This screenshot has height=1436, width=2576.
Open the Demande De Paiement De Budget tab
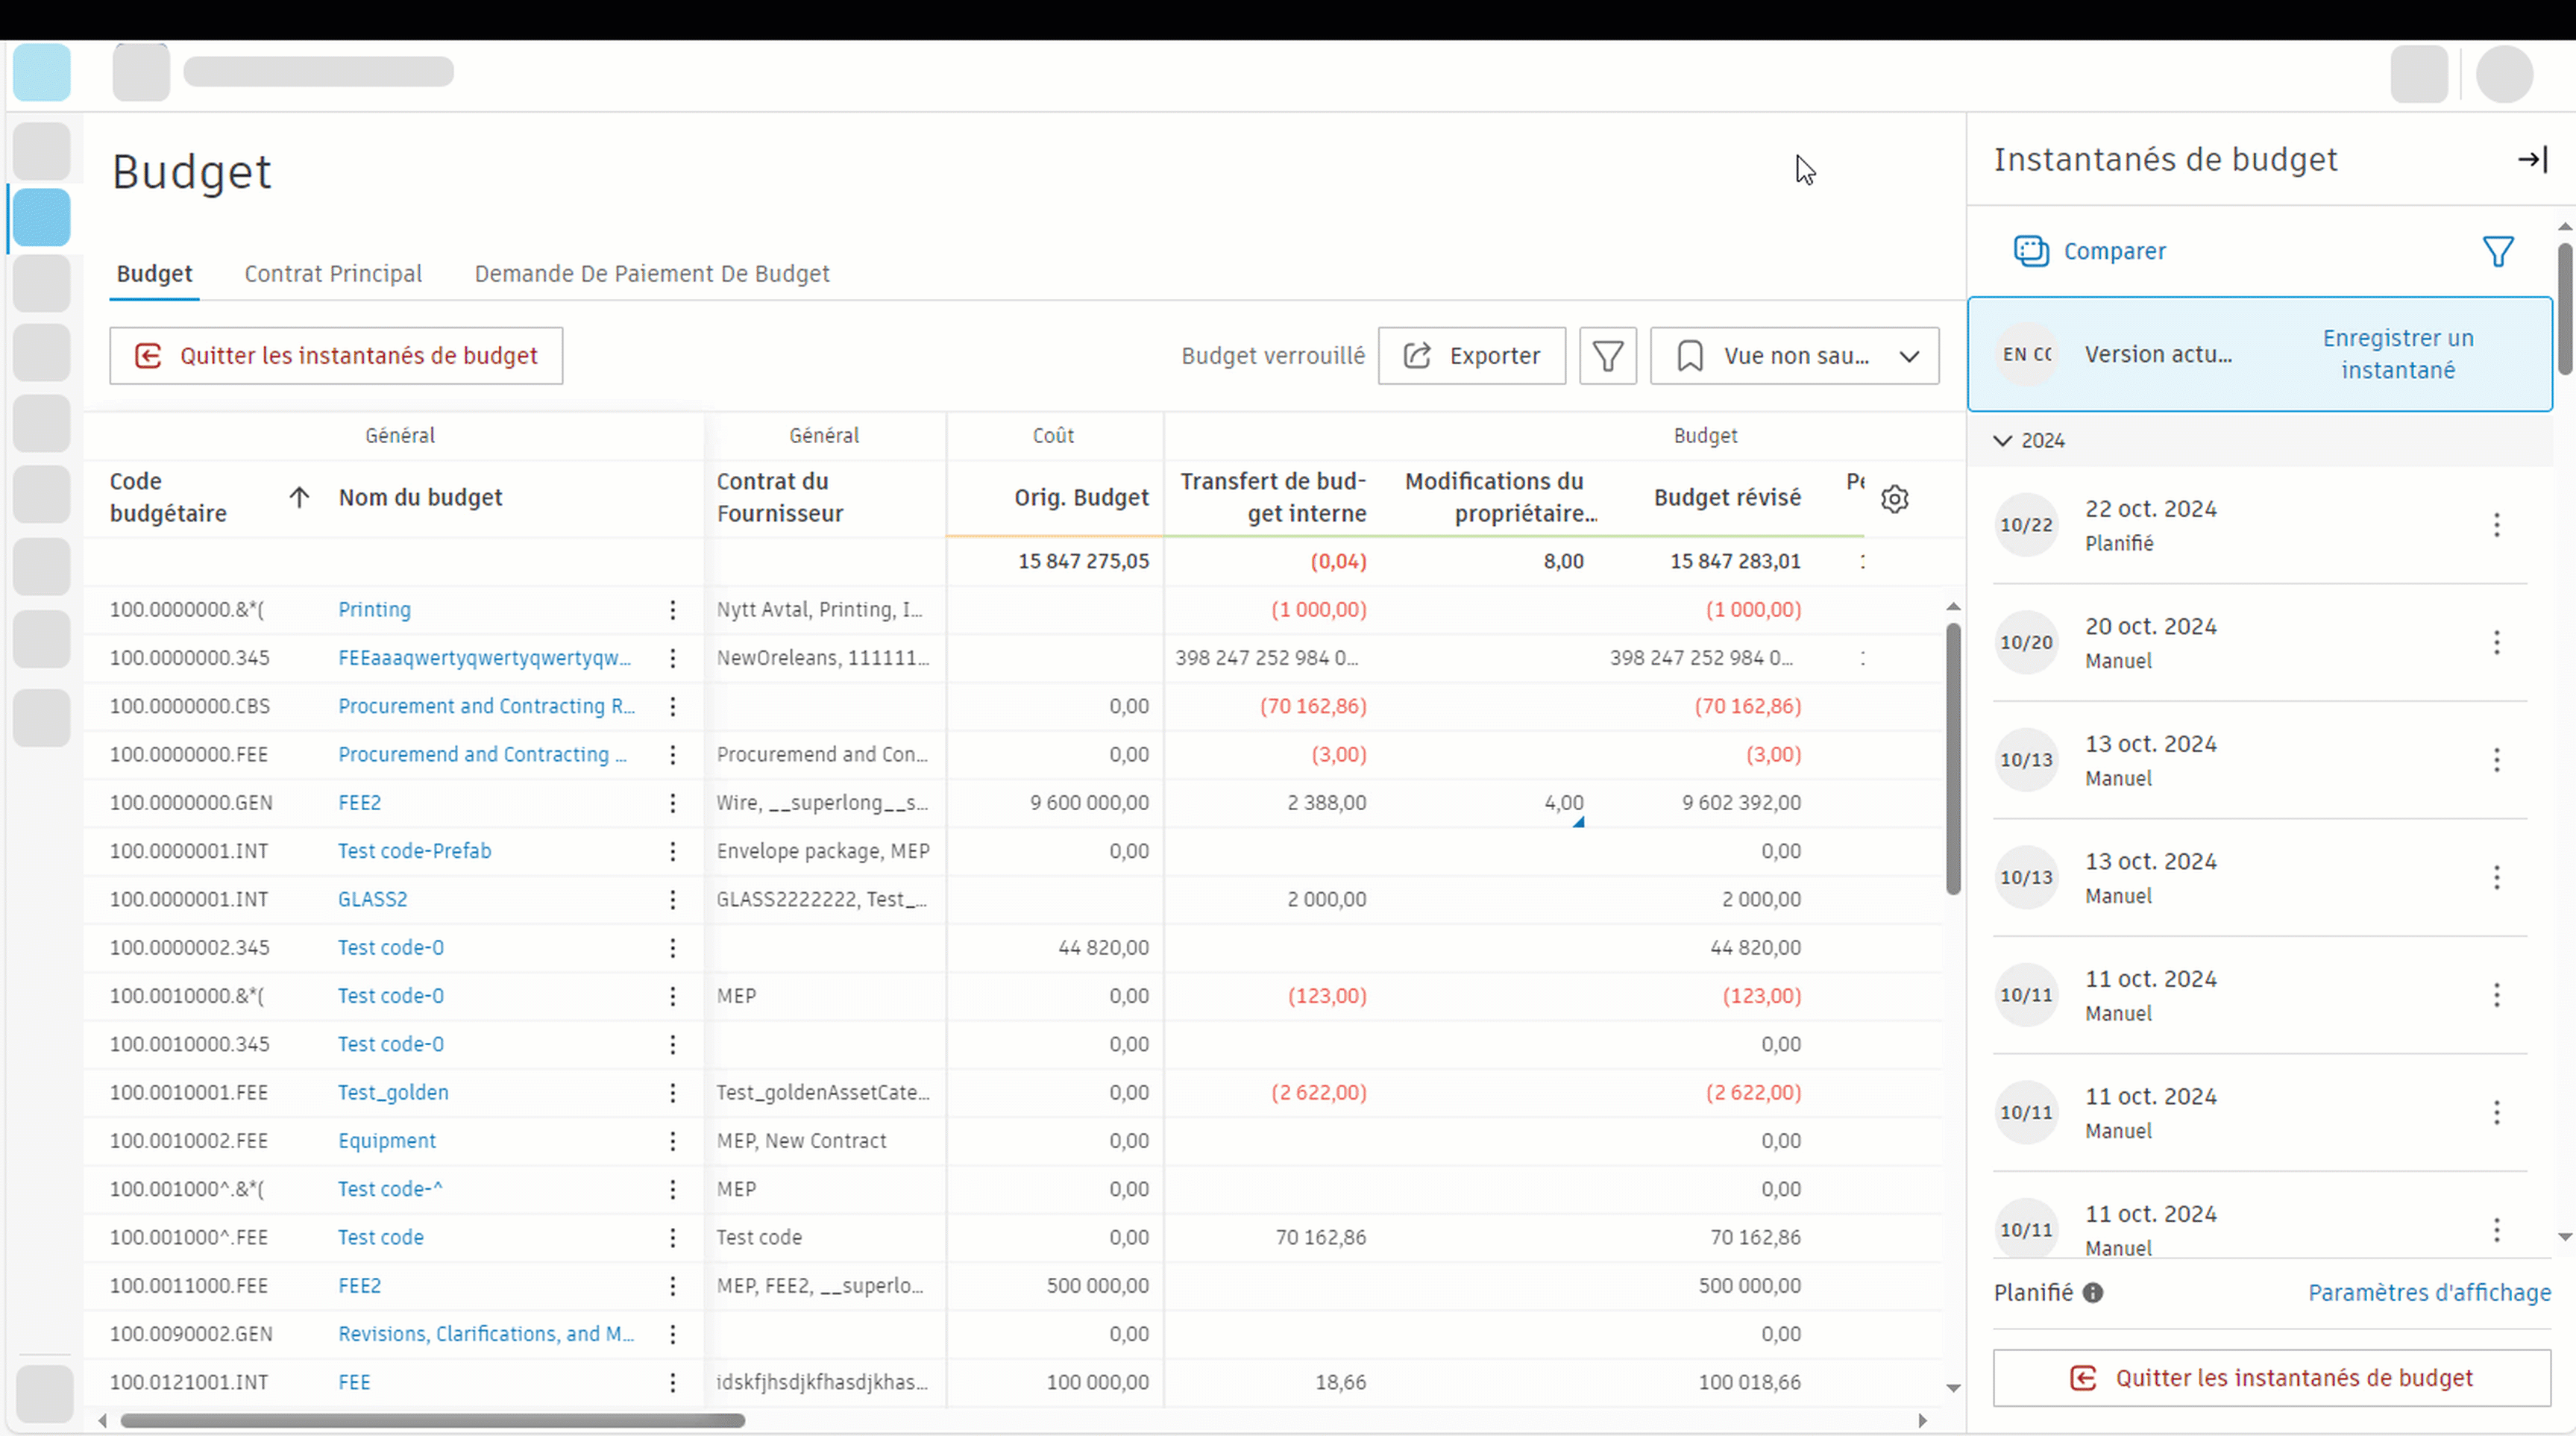pyautogui.click(x=651, y=273)
